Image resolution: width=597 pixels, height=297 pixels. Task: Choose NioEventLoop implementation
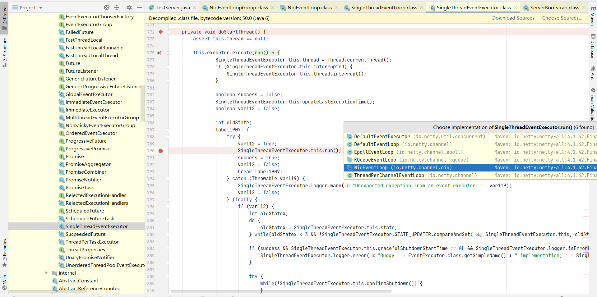point(470,168)
